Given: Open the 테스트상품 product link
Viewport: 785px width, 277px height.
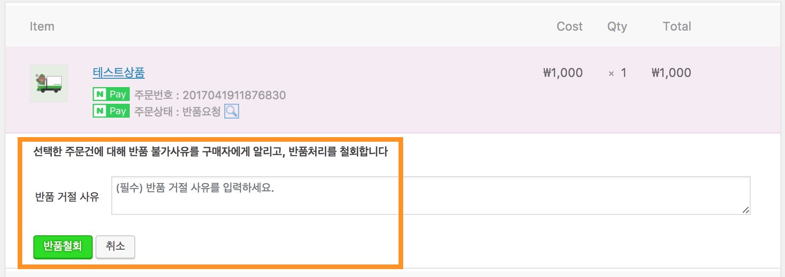Looking at the screenshot, I should point(119,73).
